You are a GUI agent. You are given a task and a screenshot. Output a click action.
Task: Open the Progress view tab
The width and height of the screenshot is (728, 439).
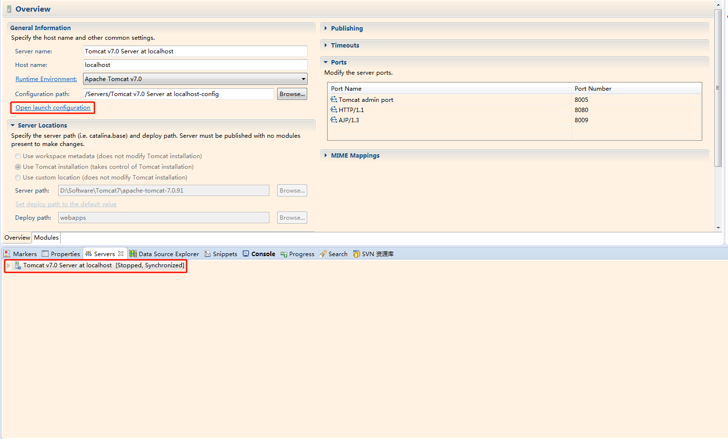297,254
